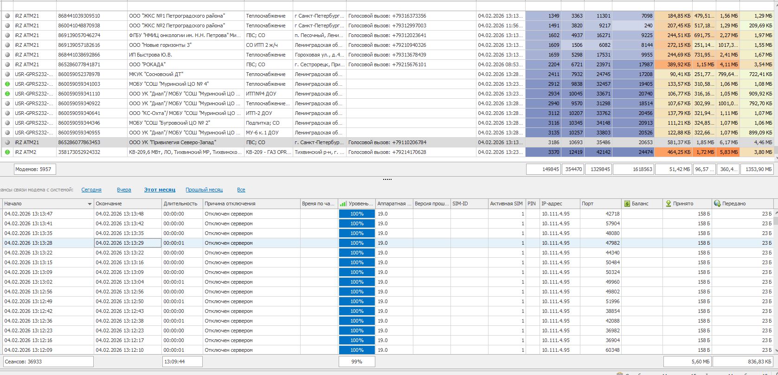The width and height of the screenshot is (778, 375).
Task: Show Все sessions
Action: (x=241, y=190)
